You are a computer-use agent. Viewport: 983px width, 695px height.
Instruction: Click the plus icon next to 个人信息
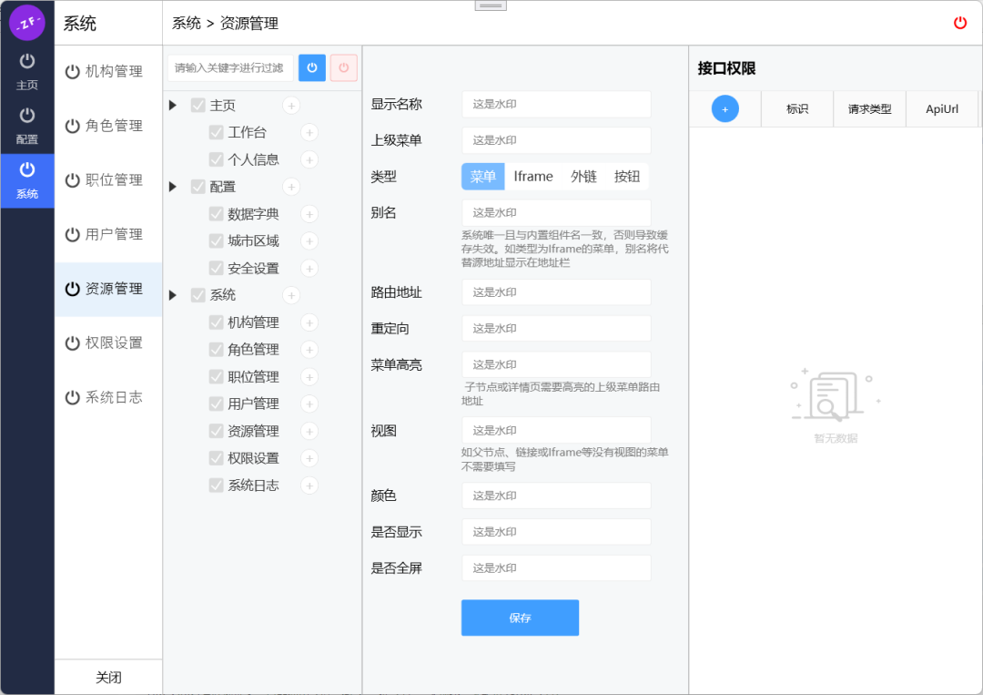[309, 159]
